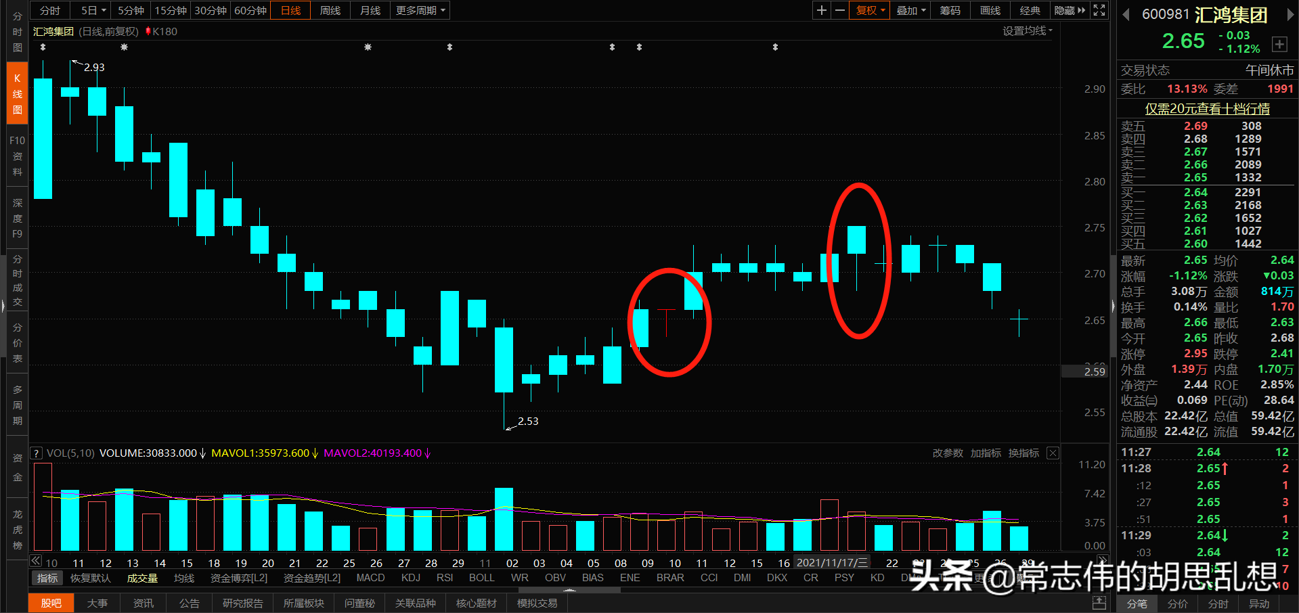Click the 仅需20元查看十档行情 link
The image size is (1299, 613).
pos(1206,108)
